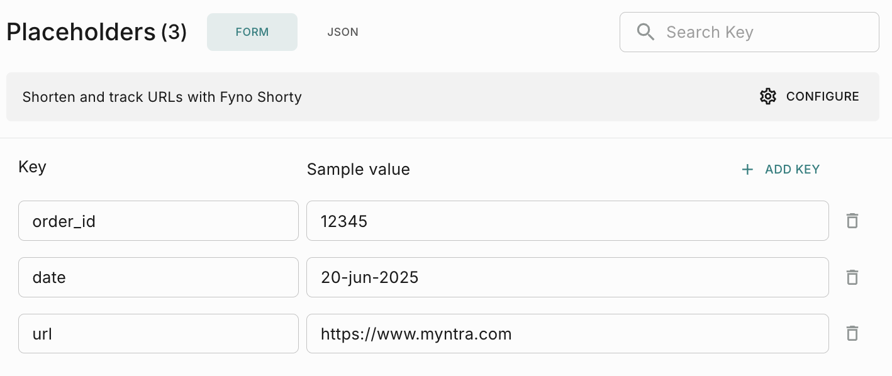Edit the 20-jun-2025 sample value

(x=567, y=277)
